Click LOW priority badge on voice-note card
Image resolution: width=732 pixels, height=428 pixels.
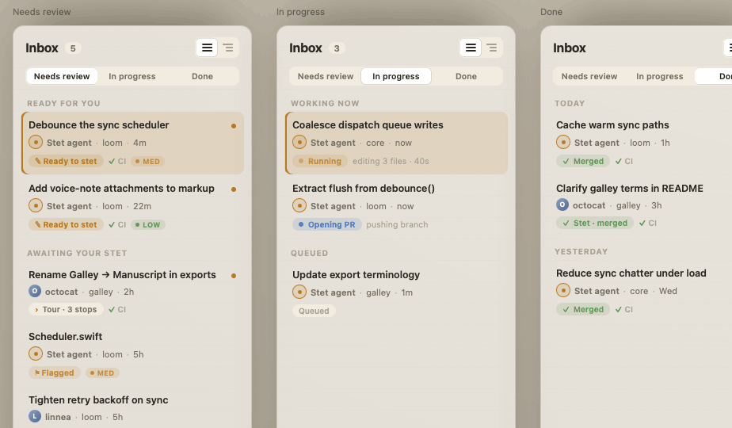148,225
